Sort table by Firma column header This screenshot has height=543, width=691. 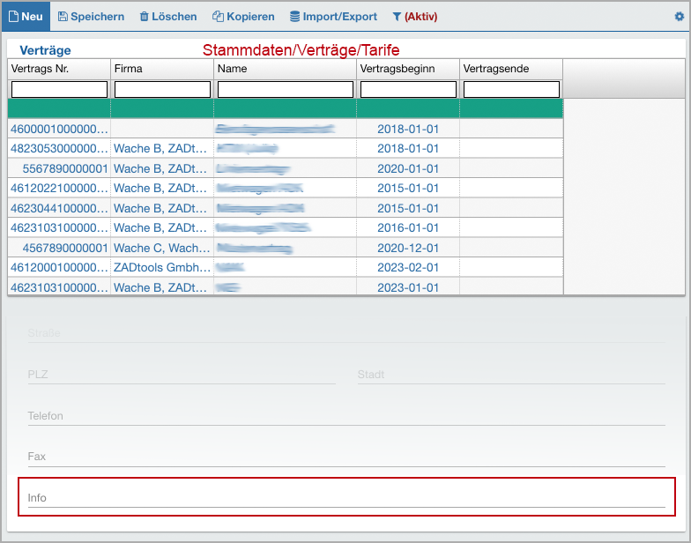coord(162,69)
